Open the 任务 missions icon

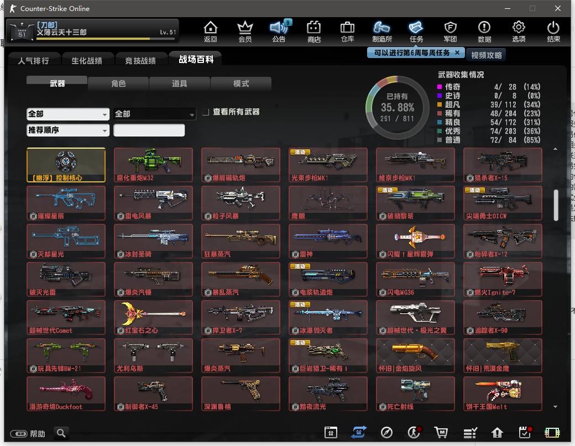(x=416, y=32)
